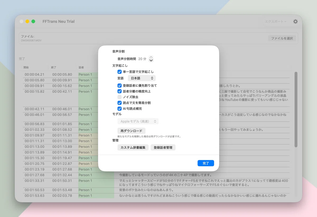
Task: Click the green macOS zoom window button
Action: [x=33, y=21]
